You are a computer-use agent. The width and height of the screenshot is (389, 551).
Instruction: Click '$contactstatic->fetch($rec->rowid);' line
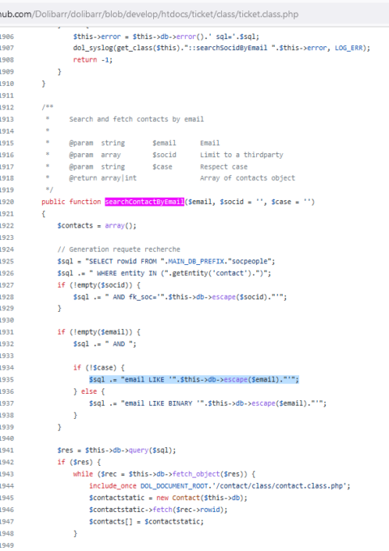point(158,510)
